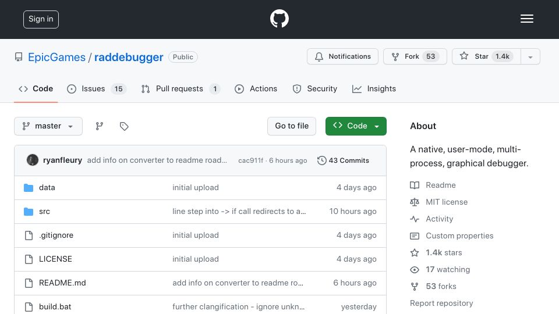Click the file icon beside .gitignore
Screen dimensions: 559x314
[29, 235]
